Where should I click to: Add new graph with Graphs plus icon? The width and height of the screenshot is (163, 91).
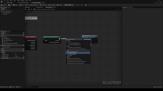23,35
